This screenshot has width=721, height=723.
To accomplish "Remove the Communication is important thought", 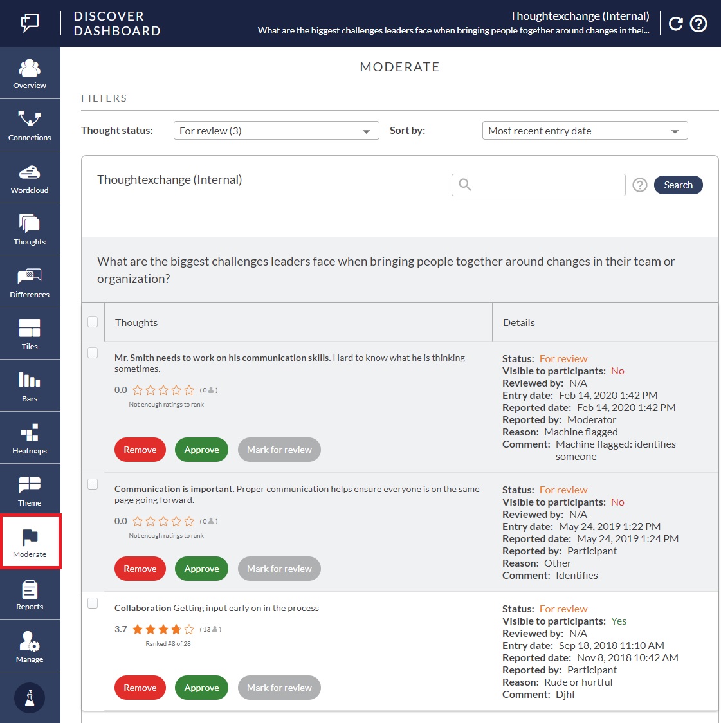I will click(140, 569).
